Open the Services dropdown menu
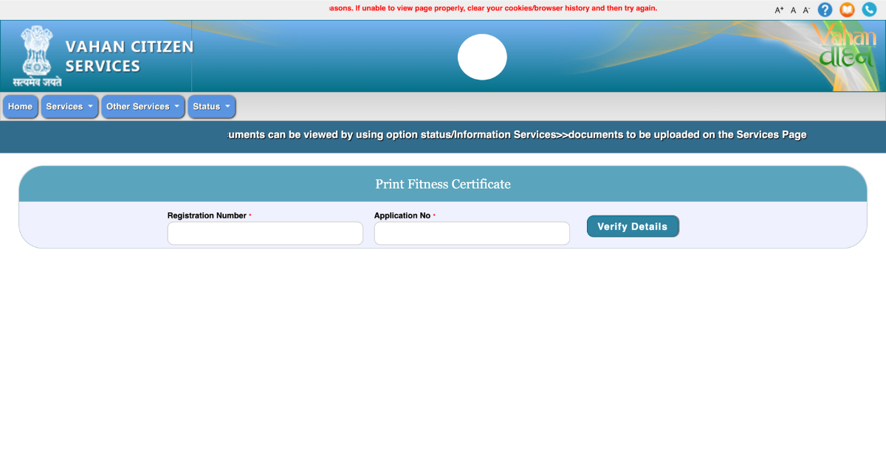 point(69,106)
